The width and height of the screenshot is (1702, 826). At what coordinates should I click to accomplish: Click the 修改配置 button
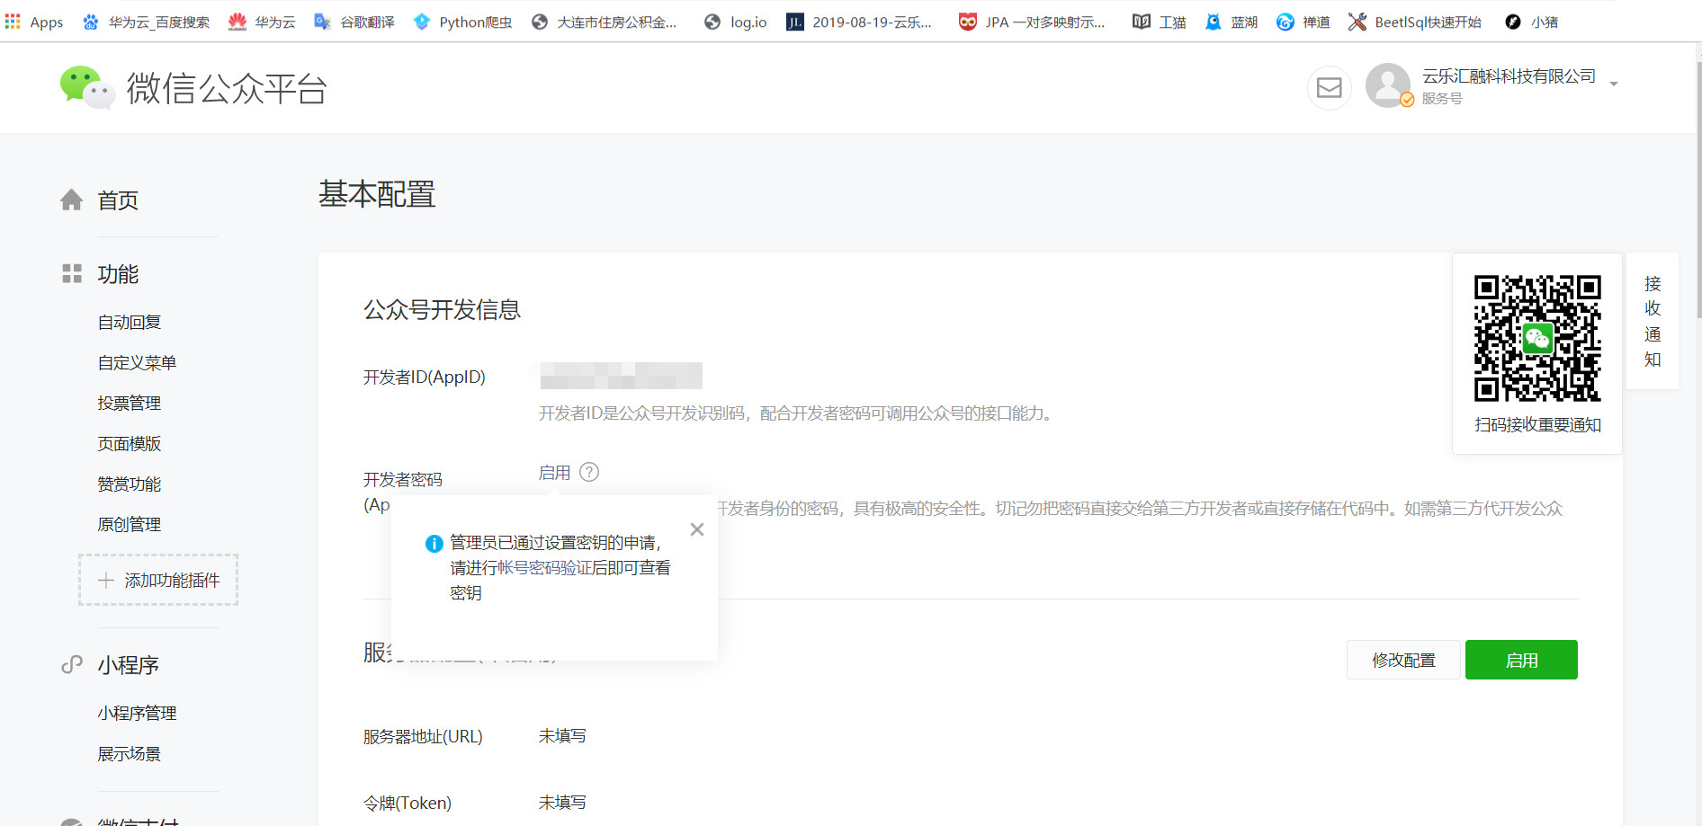point(1403,660)
